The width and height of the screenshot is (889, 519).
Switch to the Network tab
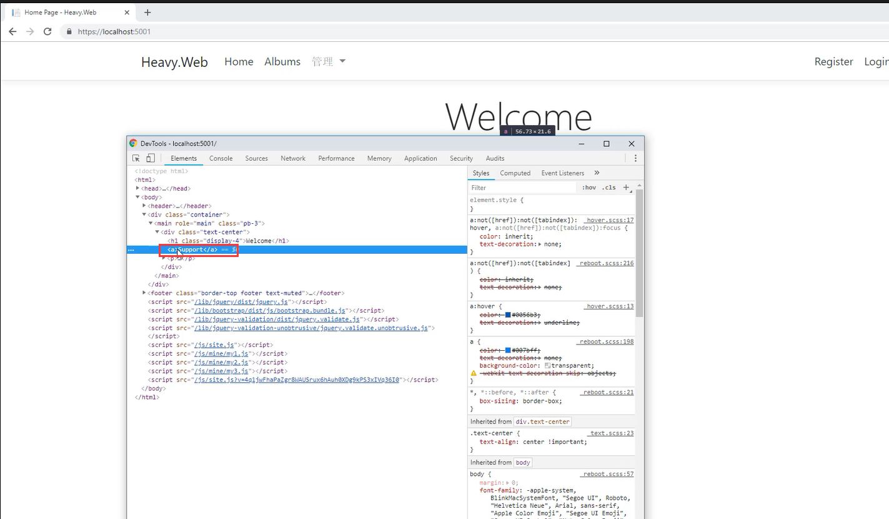pyautogui.click(x=293, y=158)
